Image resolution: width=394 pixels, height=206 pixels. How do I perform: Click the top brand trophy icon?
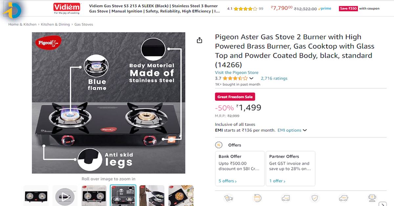tap(372, 198)
